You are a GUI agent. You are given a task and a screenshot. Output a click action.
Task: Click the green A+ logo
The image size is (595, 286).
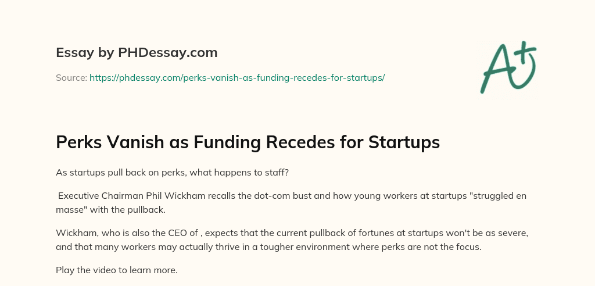click(x=507, y=69)
